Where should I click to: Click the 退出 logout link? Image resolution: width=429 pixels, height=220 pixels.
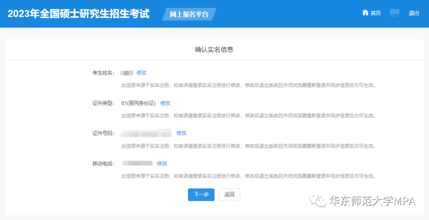(414, 13)
